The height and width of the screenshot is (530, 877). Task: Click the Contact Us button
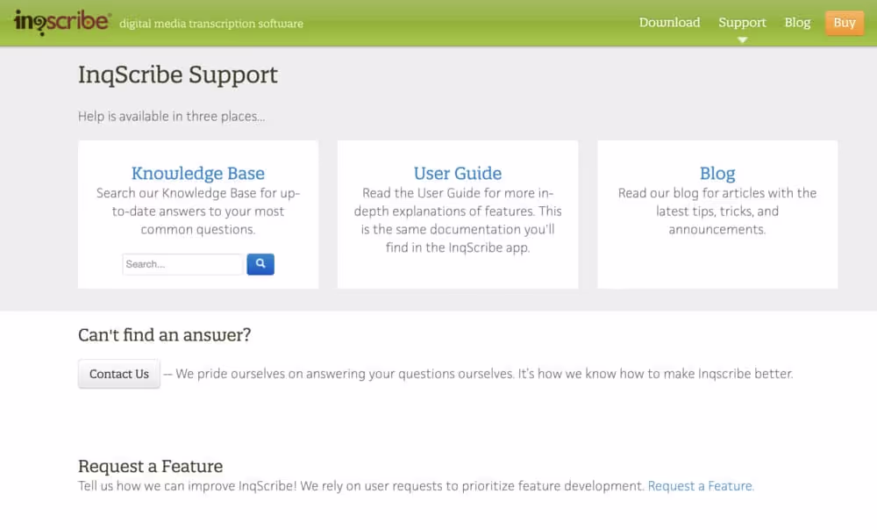pos(119,374)
